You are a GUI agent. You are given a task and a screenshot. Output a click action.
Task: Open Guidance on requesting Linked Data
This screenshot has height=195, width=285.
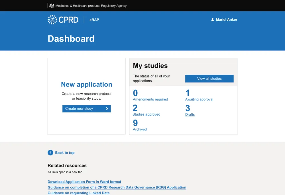(x=78, y=193)
